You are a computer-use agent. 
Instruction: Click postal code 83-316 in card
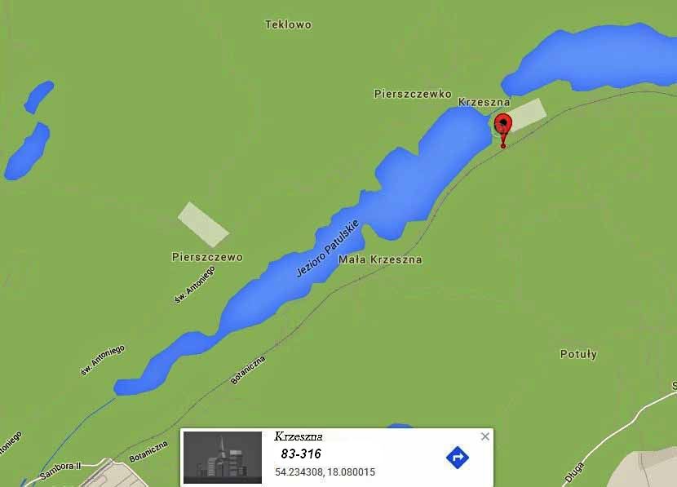pyautogui.click(x=301, y=454)
